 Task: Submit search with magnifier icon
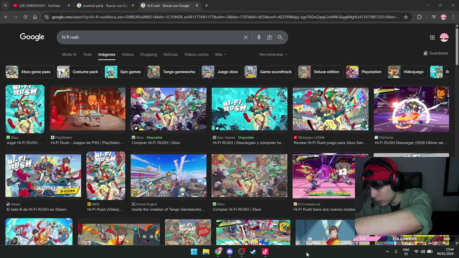280,37
